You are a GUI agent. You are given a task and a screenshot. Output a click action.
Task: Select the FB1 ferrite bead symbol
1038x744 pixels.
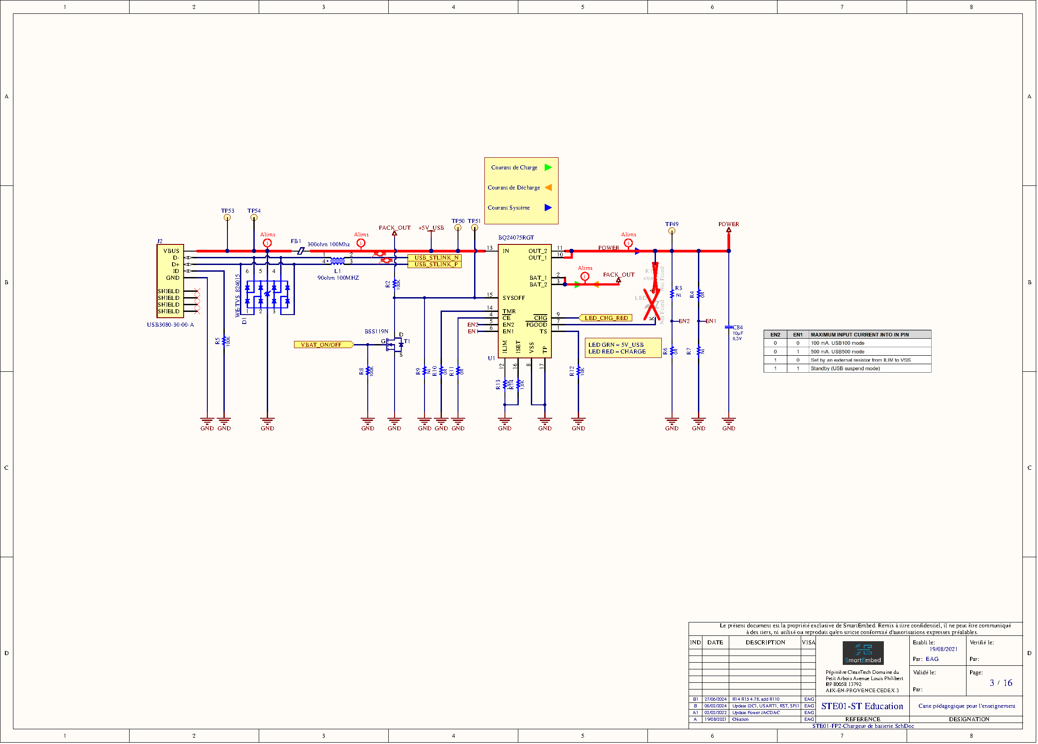(x=301, y=251)
